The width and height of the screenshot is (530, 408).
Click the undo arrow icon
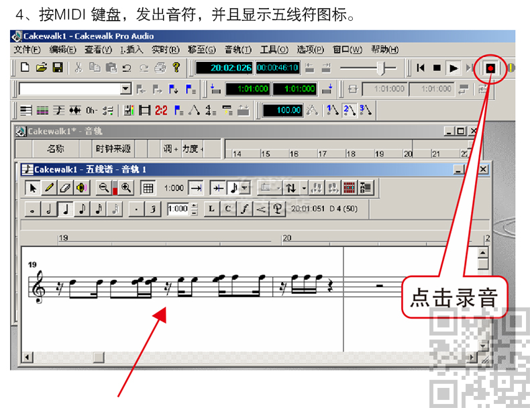(x=127, y=68)
